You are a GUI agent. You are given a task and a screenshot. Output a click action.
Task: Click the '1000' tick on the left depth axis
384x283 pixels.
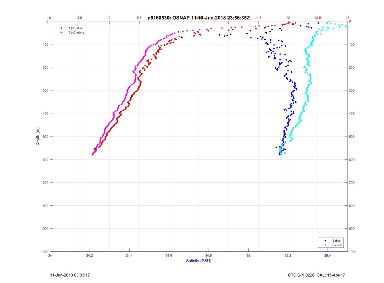(x=44, y=252)
